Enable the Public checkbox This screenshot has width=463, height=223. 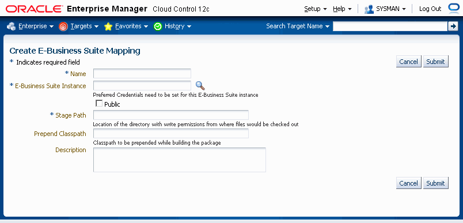[x=99, y=104]
